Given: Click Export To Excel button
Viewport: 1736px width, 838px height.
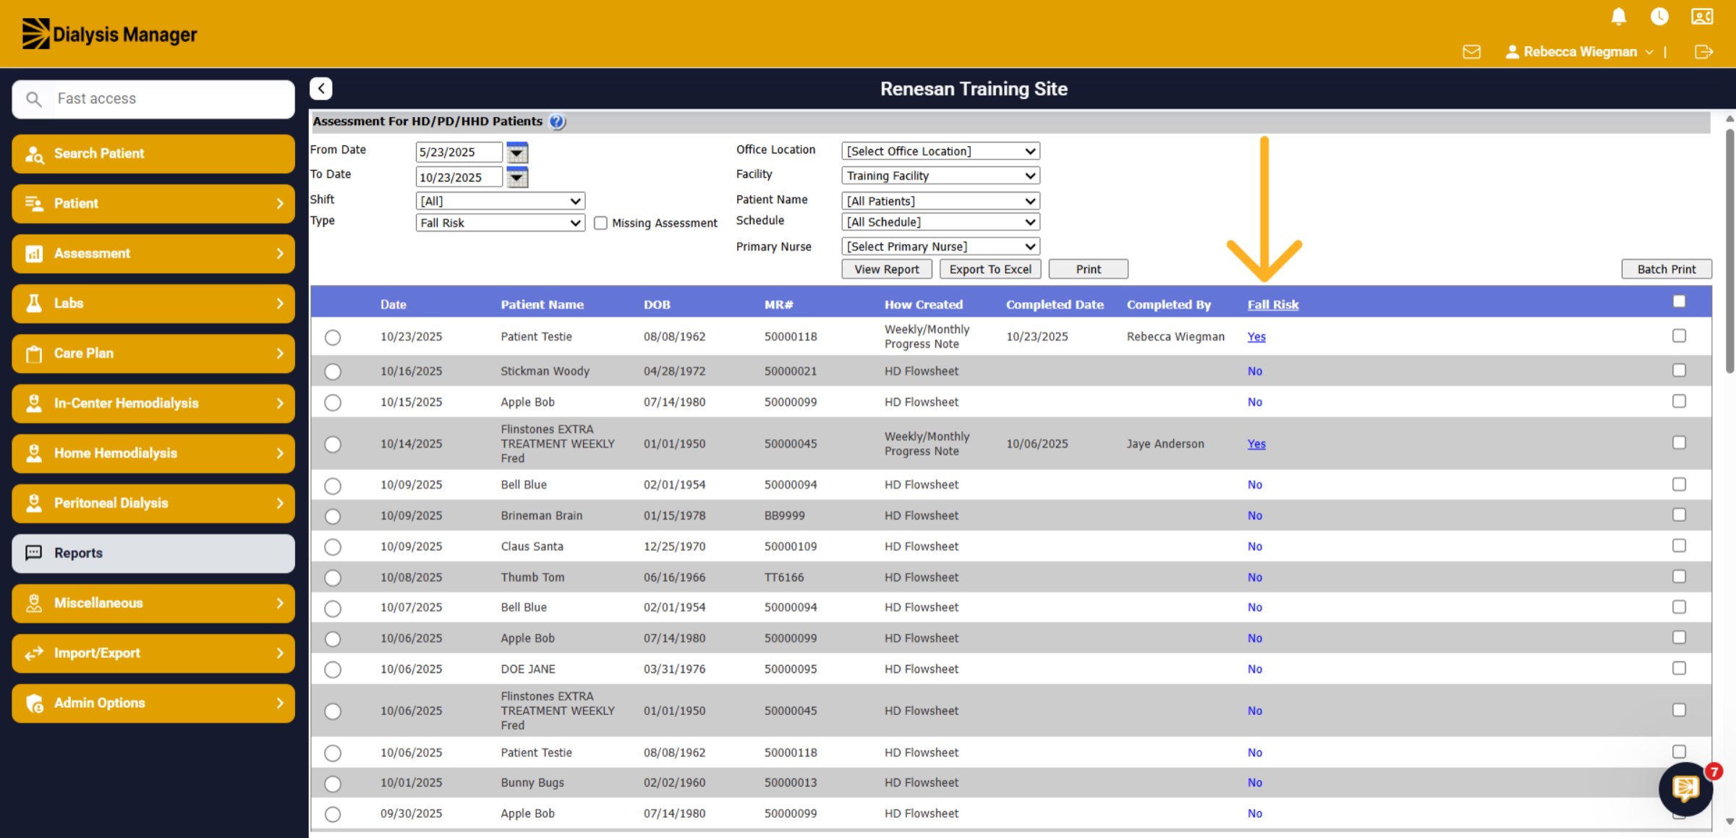Looking at the screenshot, I should [x=990, y=269].
